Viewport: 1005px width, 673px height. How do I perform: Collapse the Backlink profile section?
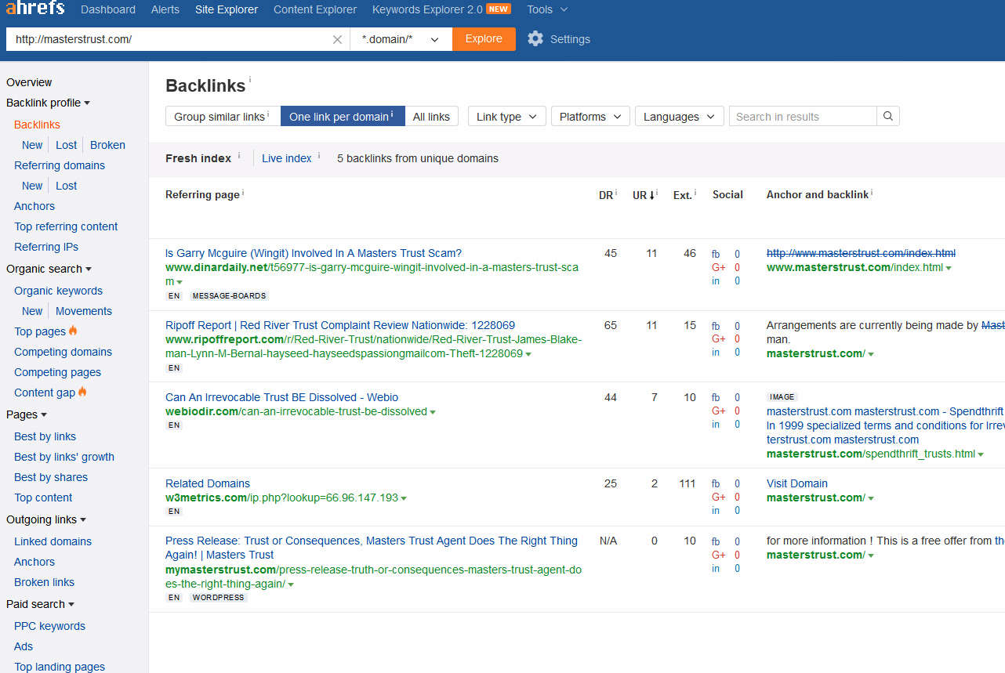click(48, 103)
